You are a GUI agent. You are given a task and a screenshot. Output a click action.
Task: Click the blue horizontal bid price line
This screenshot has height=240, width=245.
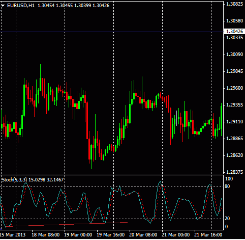112,32
